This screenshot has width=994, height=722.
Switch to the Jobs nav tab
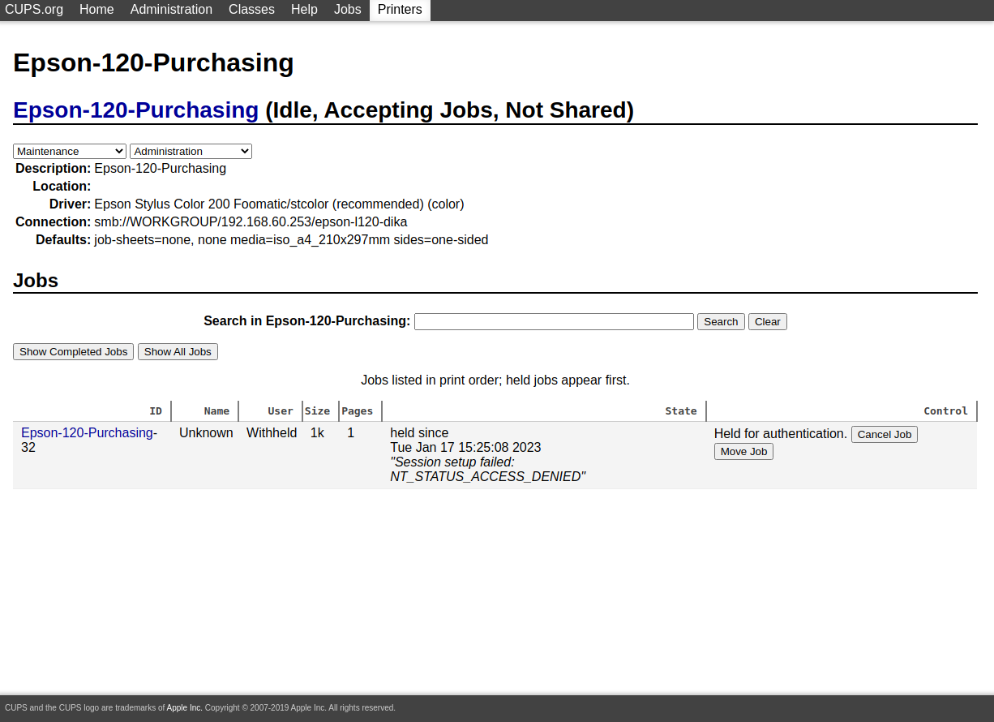[x=348, y=10]
